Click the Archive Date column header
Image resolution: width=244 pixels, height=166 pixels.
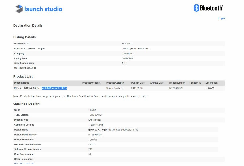157,83
